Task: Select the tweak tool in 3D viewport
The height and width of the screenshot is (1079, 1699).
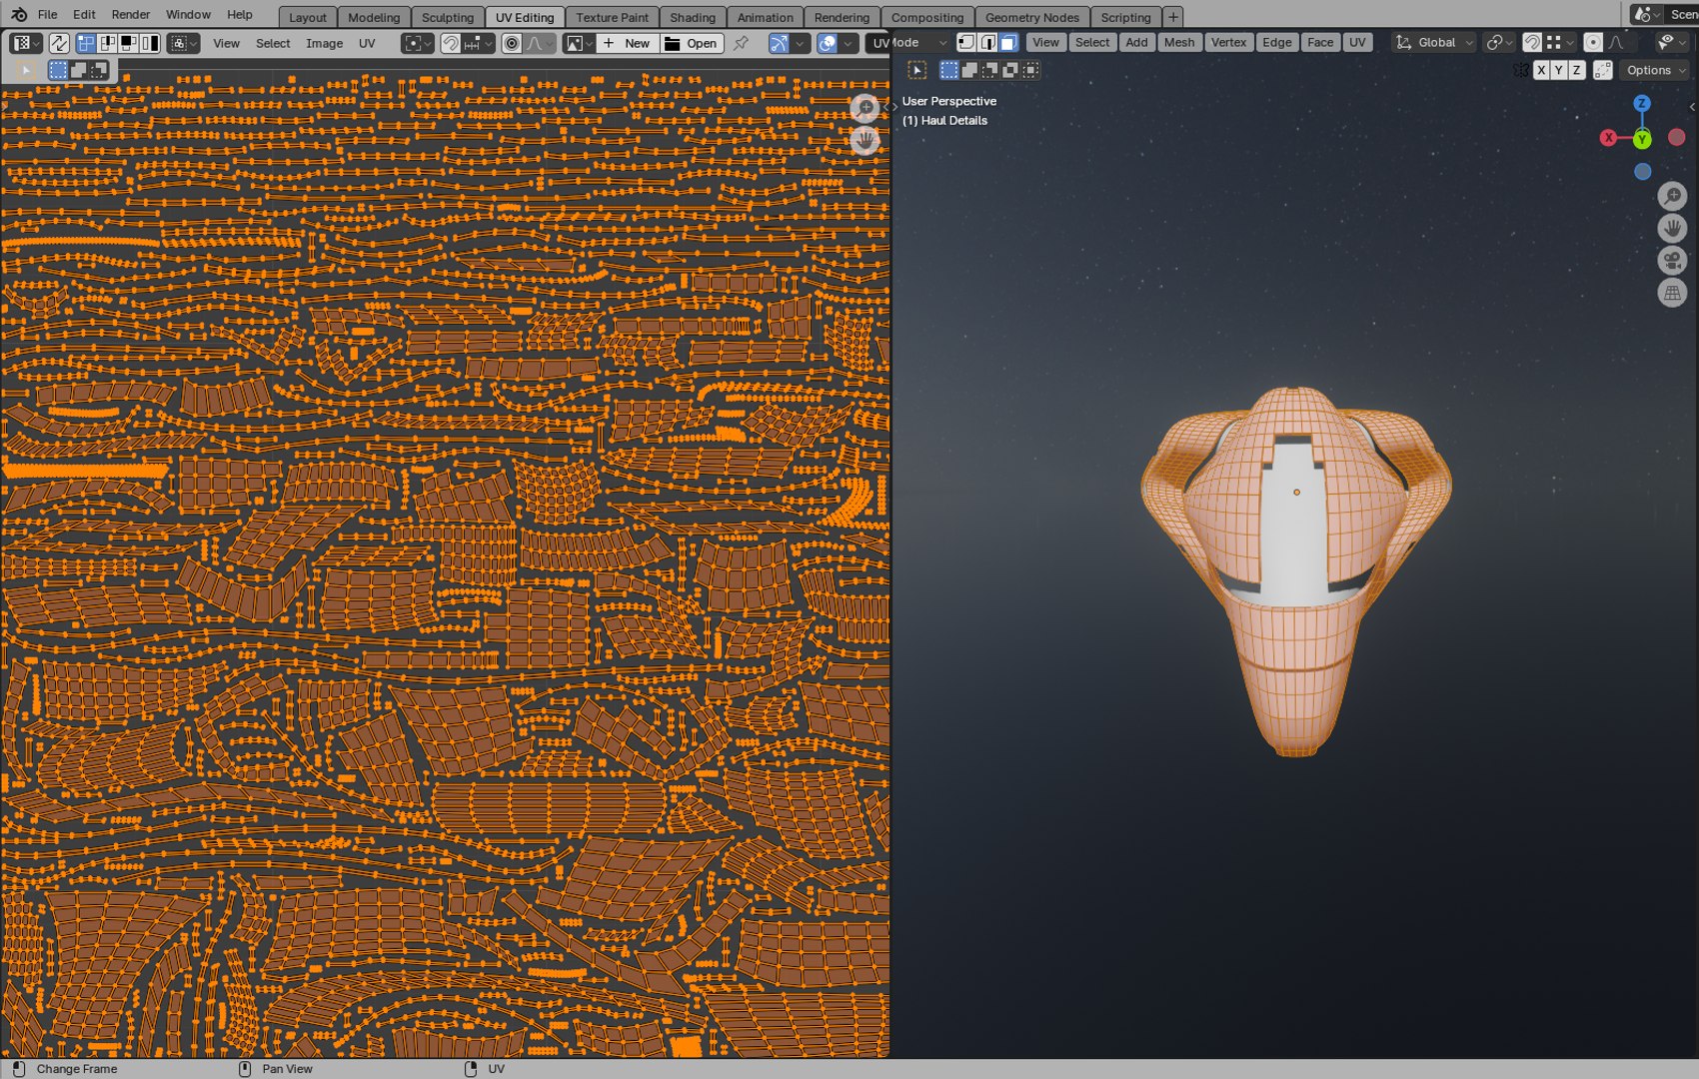Action: point(916,70)
